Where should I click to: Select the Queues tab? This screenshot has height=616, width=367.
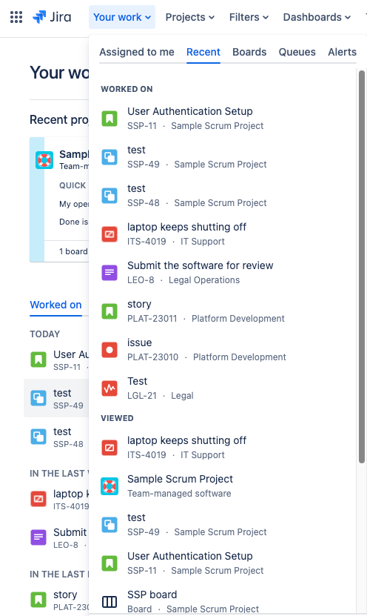(x=297, y=52)
